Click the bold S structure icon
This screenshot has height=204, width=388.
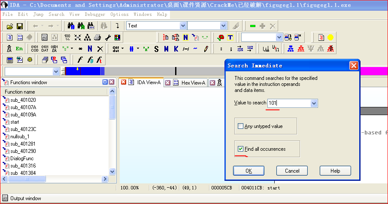[x=156, y=49]
